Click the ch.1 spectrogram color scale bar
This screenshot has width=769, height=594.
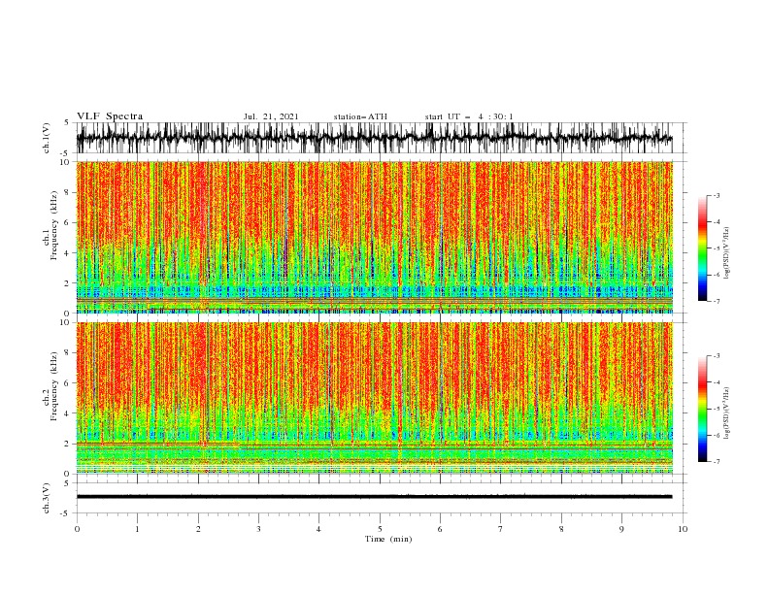pyautogui.click(x=702, y=247)
